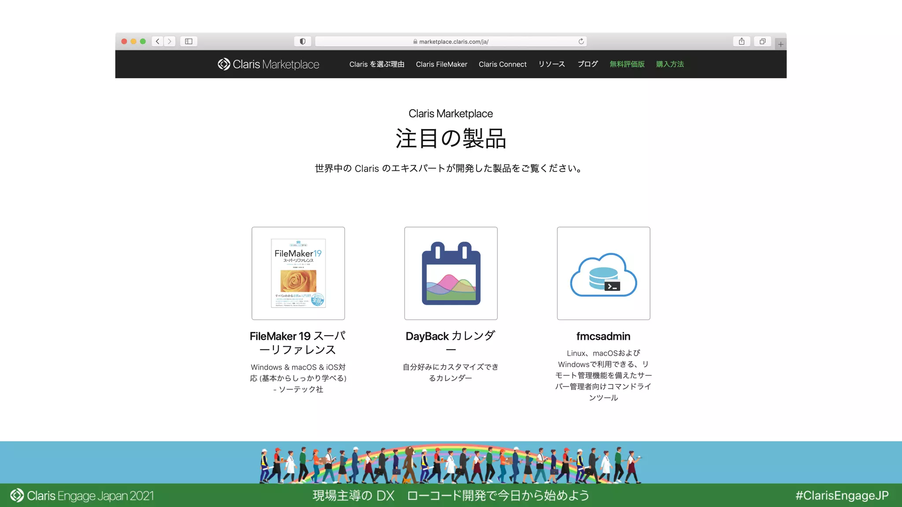Viewport: 902px width, 507px height.
Task: Click the 世界中の Claris のエキスパート tagline
Action: [x=449, y=168]
